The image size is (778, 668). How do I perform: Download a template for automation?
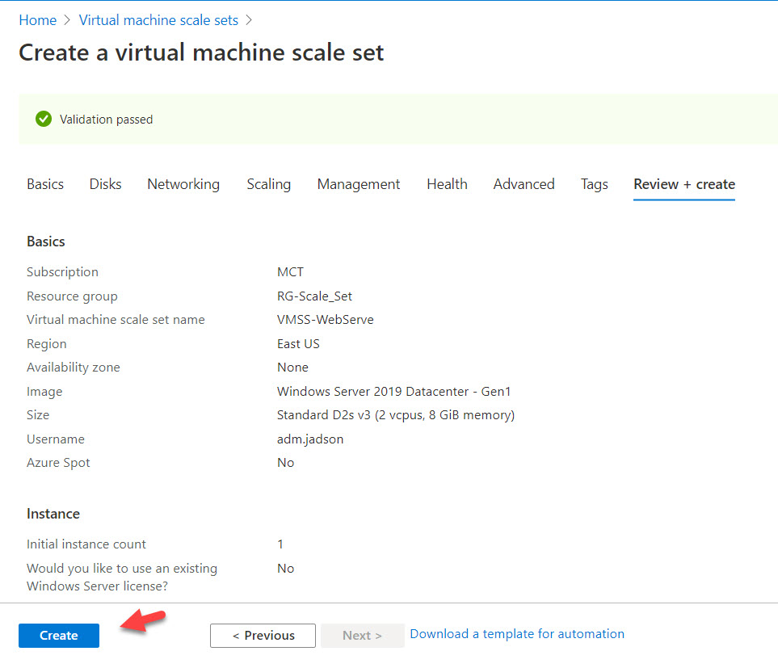coord(517,634)
